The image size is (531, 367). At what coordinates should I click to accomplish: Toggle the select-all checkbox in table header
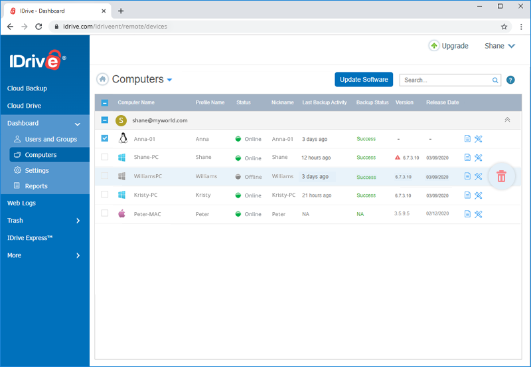(105, 103)
